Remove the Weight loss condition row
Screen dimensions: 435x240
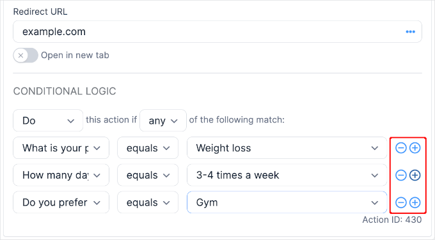(x=401, y=148)
